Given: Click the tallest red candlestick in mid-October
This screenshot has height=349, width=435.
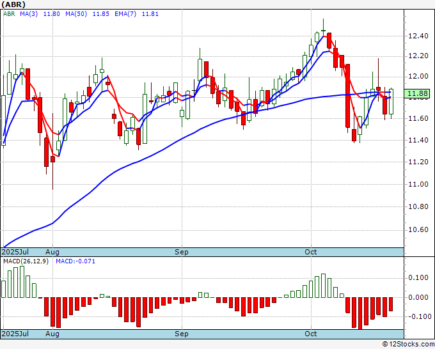Looking at the screenshot, I should pyautogui.click(x=347, y=96).
